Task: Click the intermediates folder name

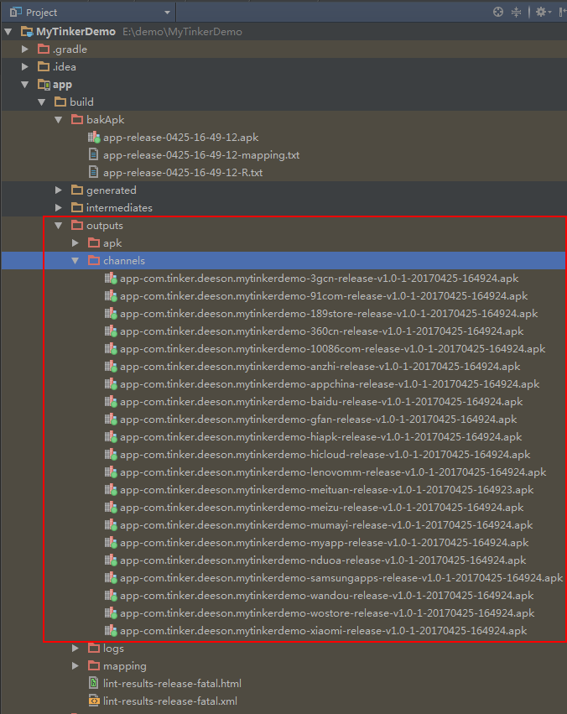Action: pyautogui.click(x=119, y=208)
